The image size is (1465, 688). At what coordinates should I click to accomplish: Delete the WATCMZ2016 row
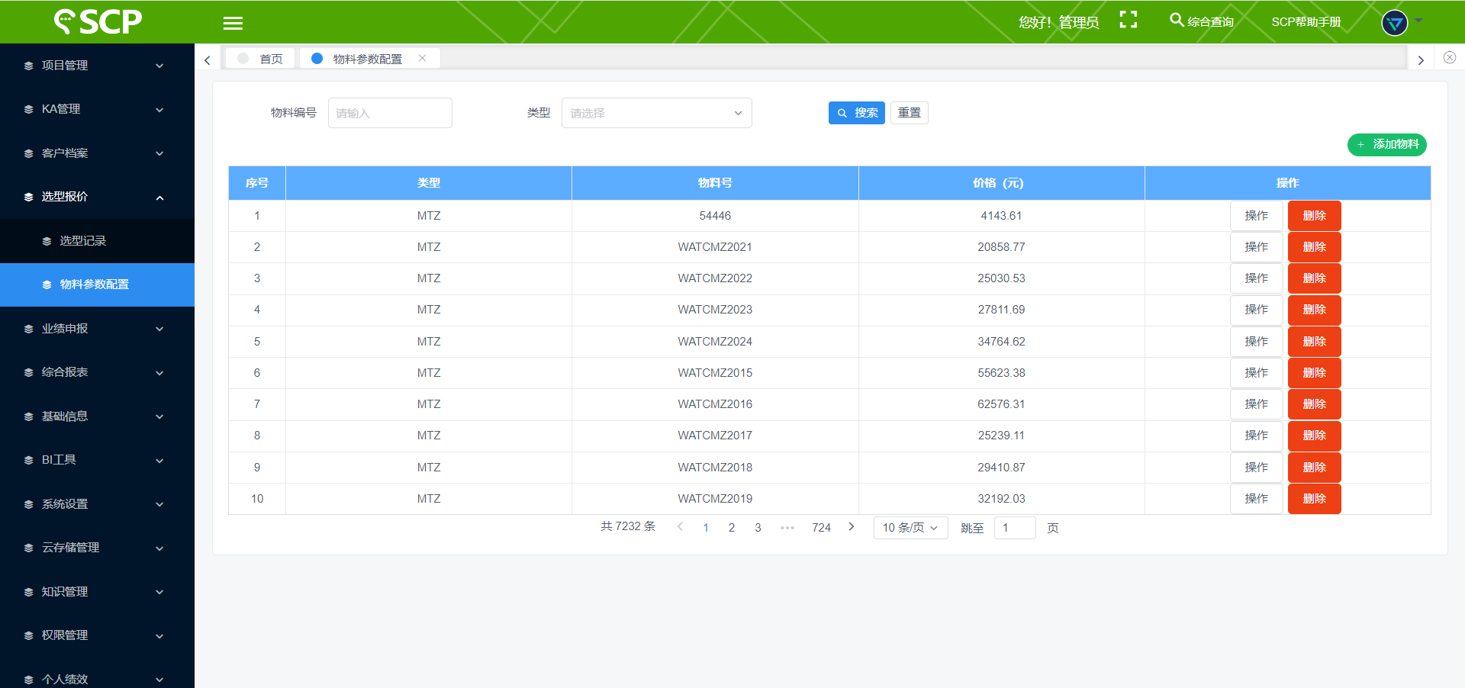(1314, 404)
